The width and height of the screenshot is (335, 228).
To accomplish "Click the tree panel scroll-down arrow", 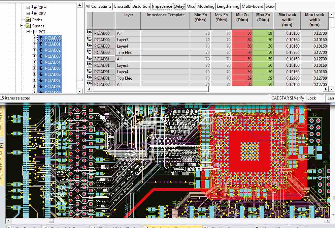I will 79,91.
